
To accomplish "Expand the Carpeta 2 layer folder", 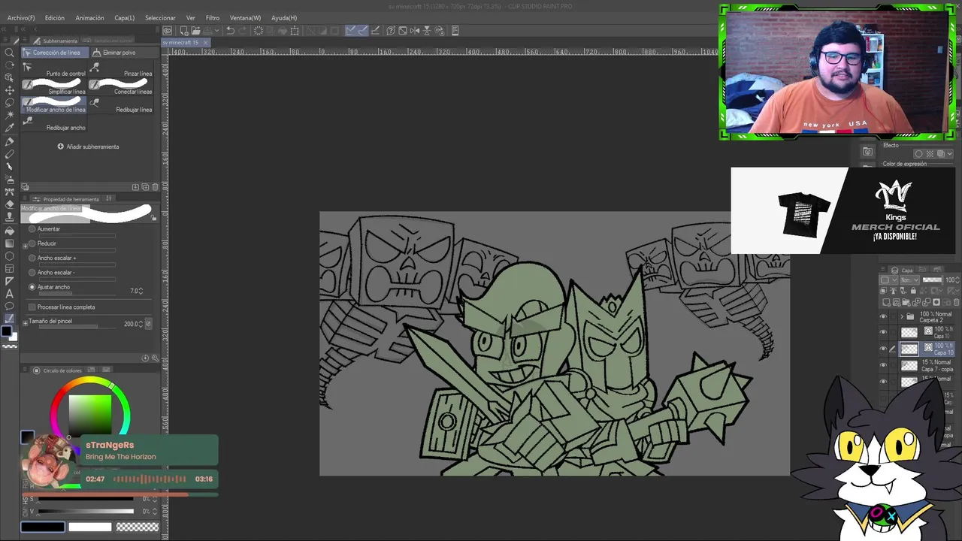I will tap(902, 316).
